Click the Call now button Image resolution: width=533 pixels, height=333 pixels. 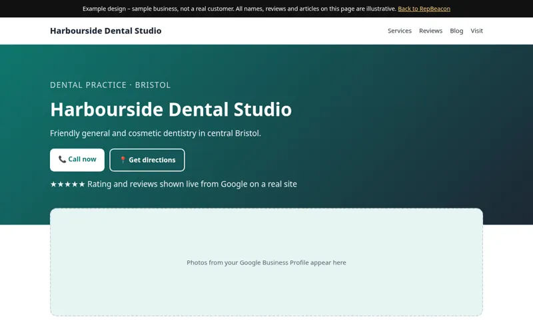click(x=77, y=160)
